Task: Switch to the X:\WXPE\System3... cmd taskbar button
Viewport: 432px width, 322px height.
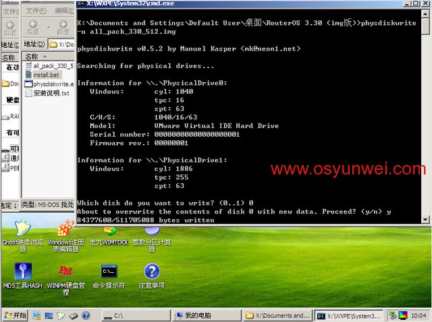Action: pos(350,316)
